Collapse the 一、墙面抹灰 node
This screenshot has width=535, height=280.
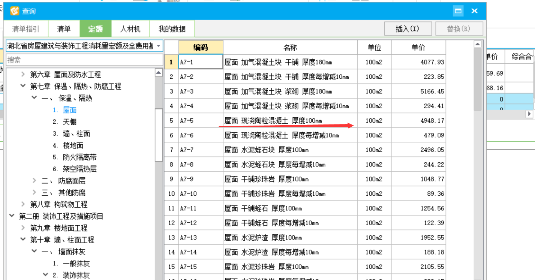[34, 252]
